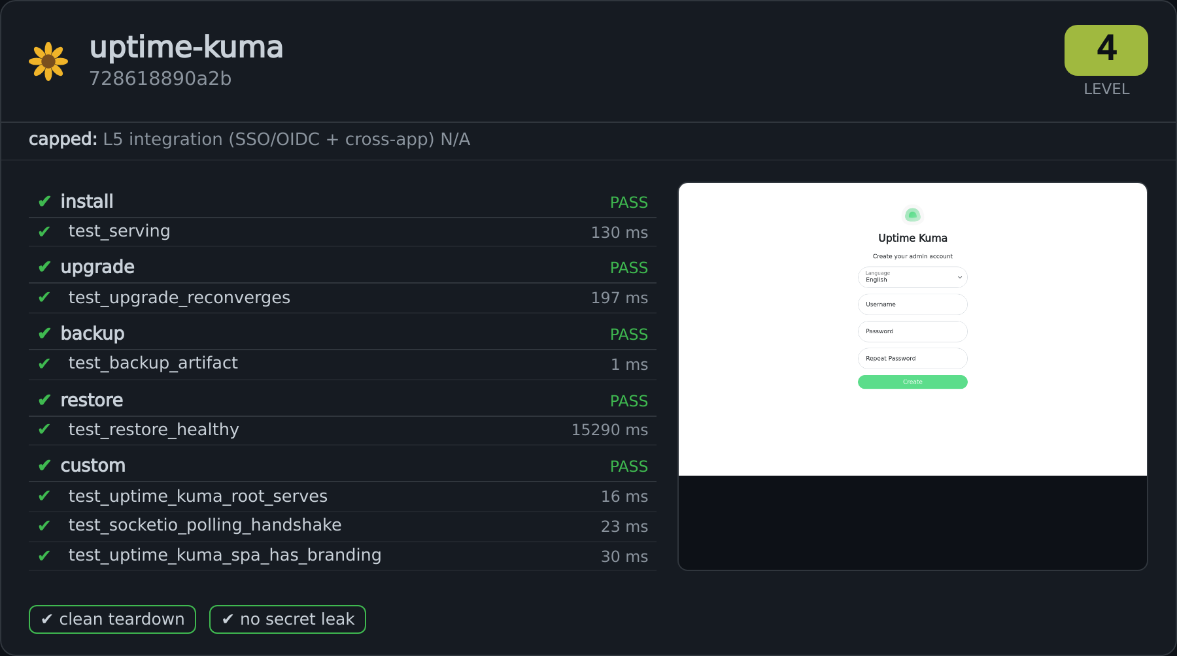Click the test_upgrade_reconverges row name
This screenshot has width=1177, height=656.
click(x=179, y=298)
